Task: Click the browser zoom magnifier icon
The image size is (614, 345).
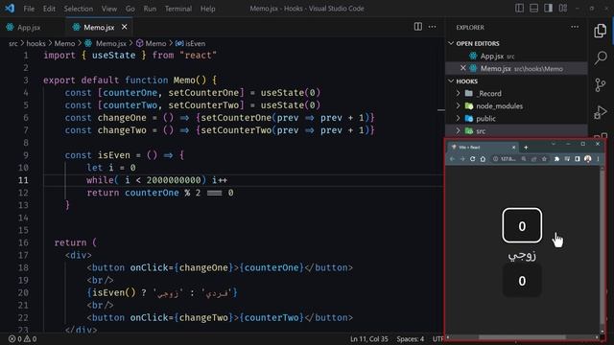Action: click(x=524, y=159)
